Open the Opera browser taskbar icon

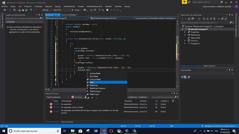[x=111, y=131]
